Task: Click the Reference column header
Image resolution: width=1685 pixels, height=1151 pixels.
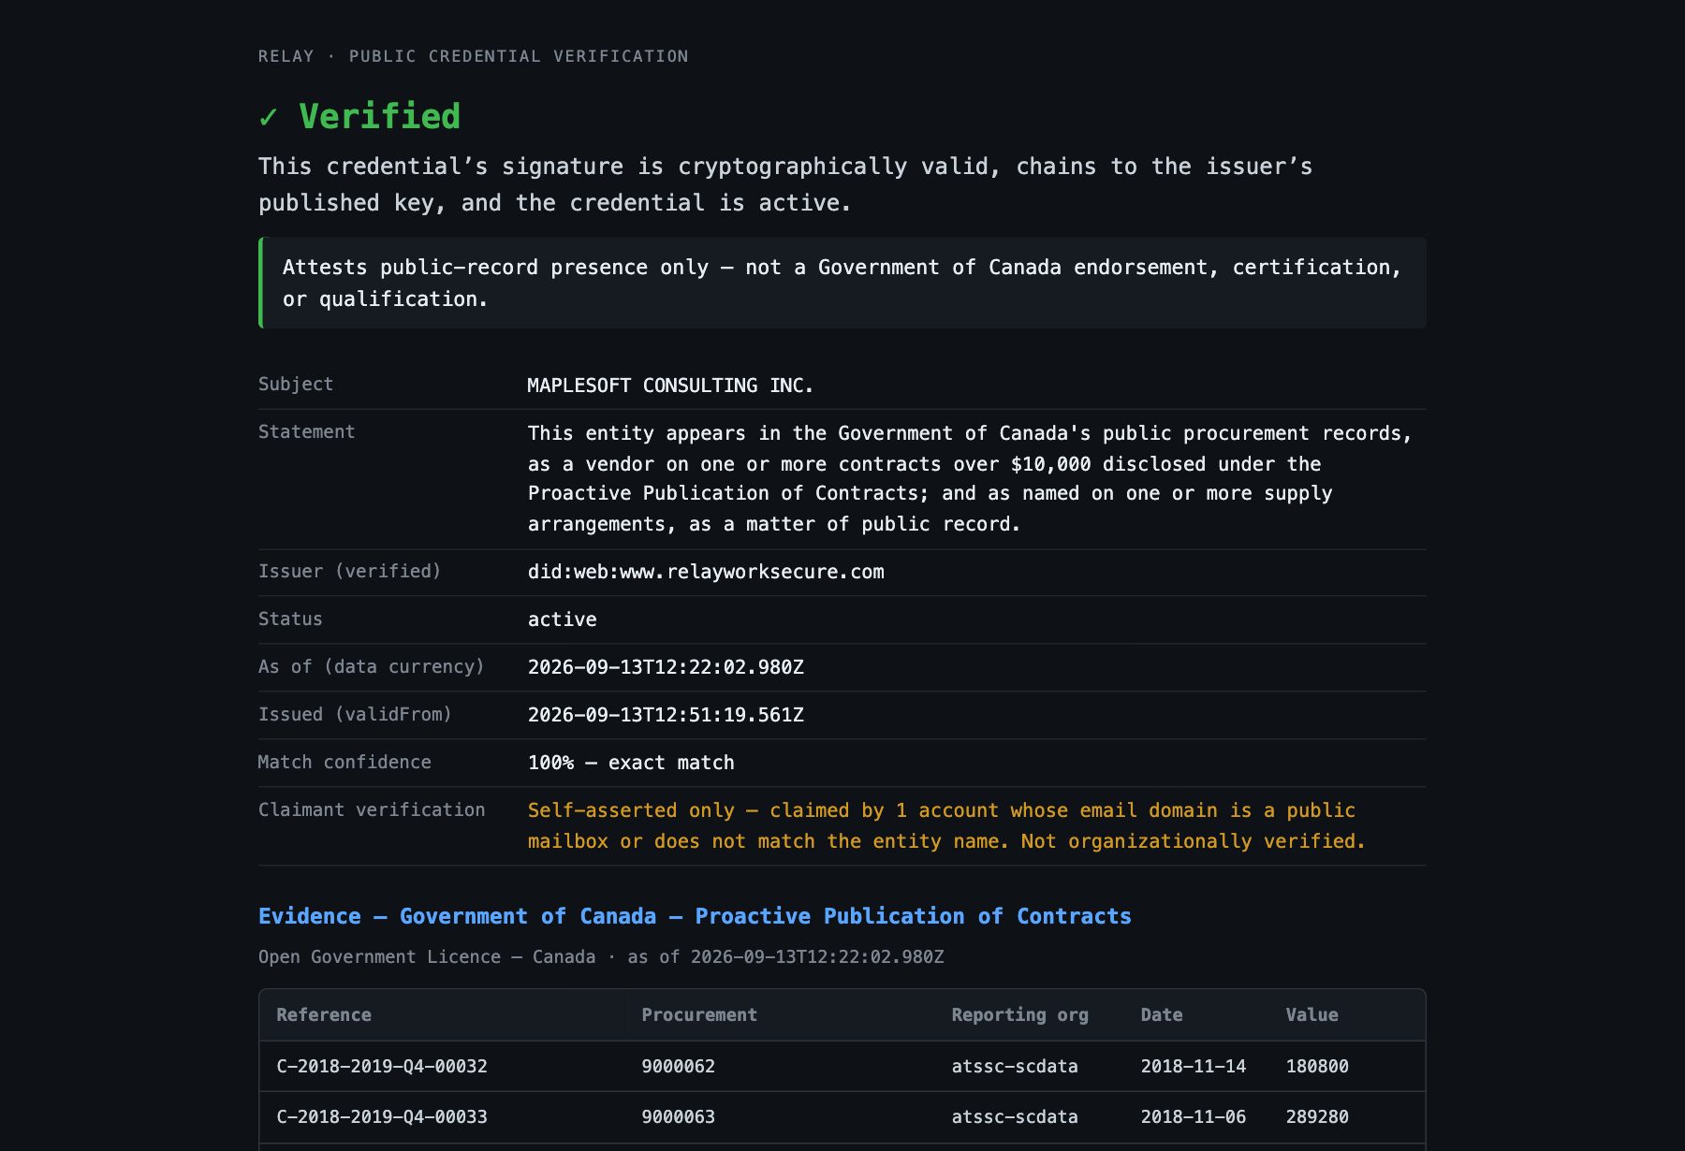Action: pos(324,1014)
